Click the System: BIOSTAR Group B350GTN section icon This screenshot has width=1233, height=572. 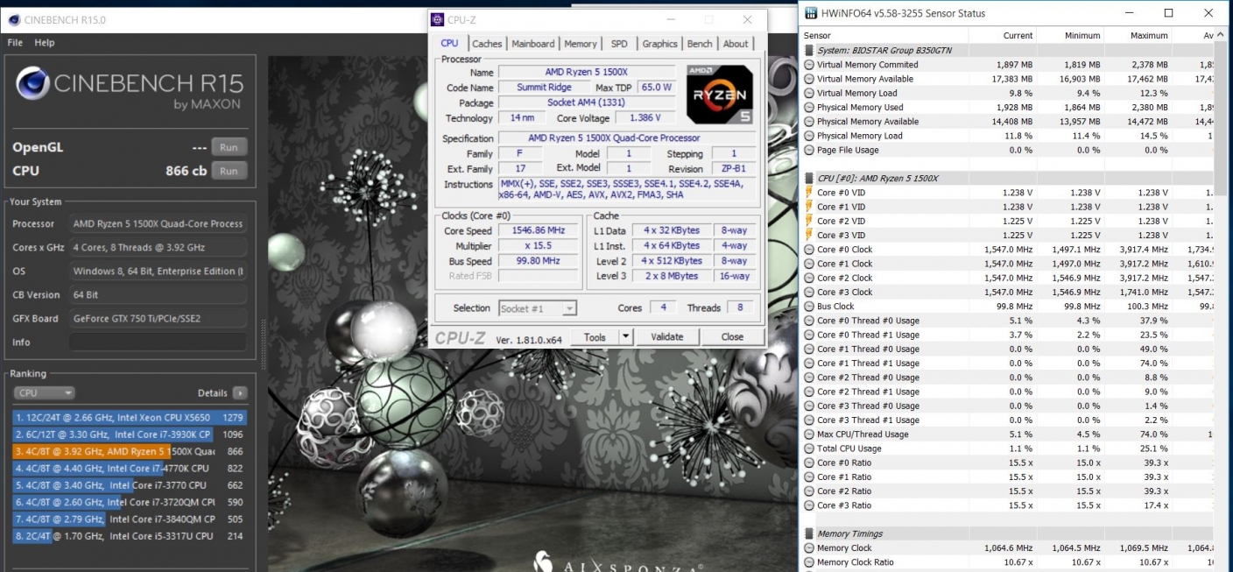[x=809, y=50]
